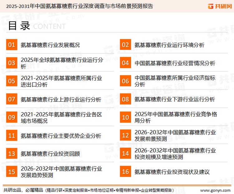Click the orange 16 chapter number box
234x194 pixels.
(125, 172)
